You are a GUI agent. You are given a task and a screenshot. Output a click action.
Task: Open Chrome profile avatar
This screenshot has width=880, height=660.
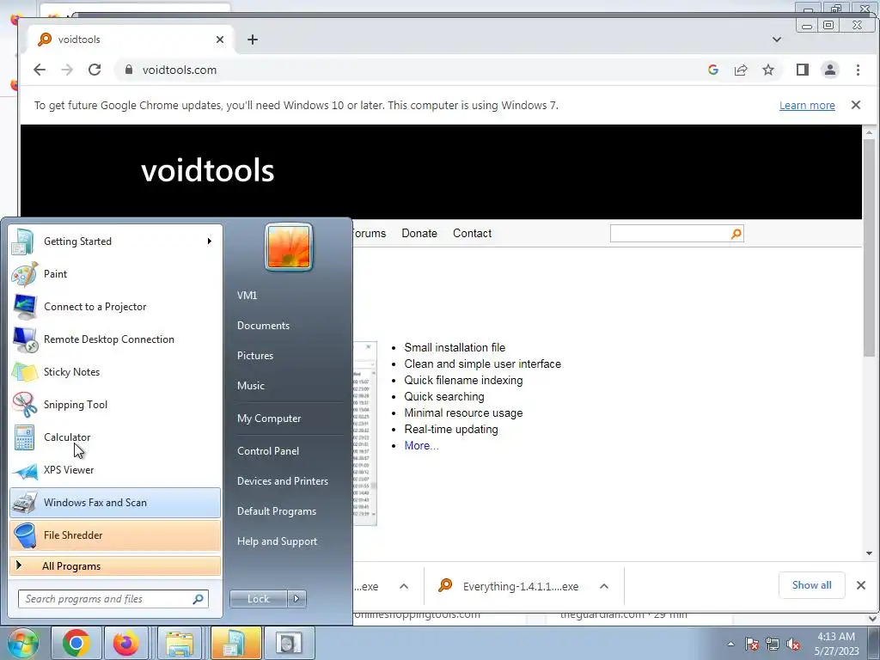tap(829, 70)
